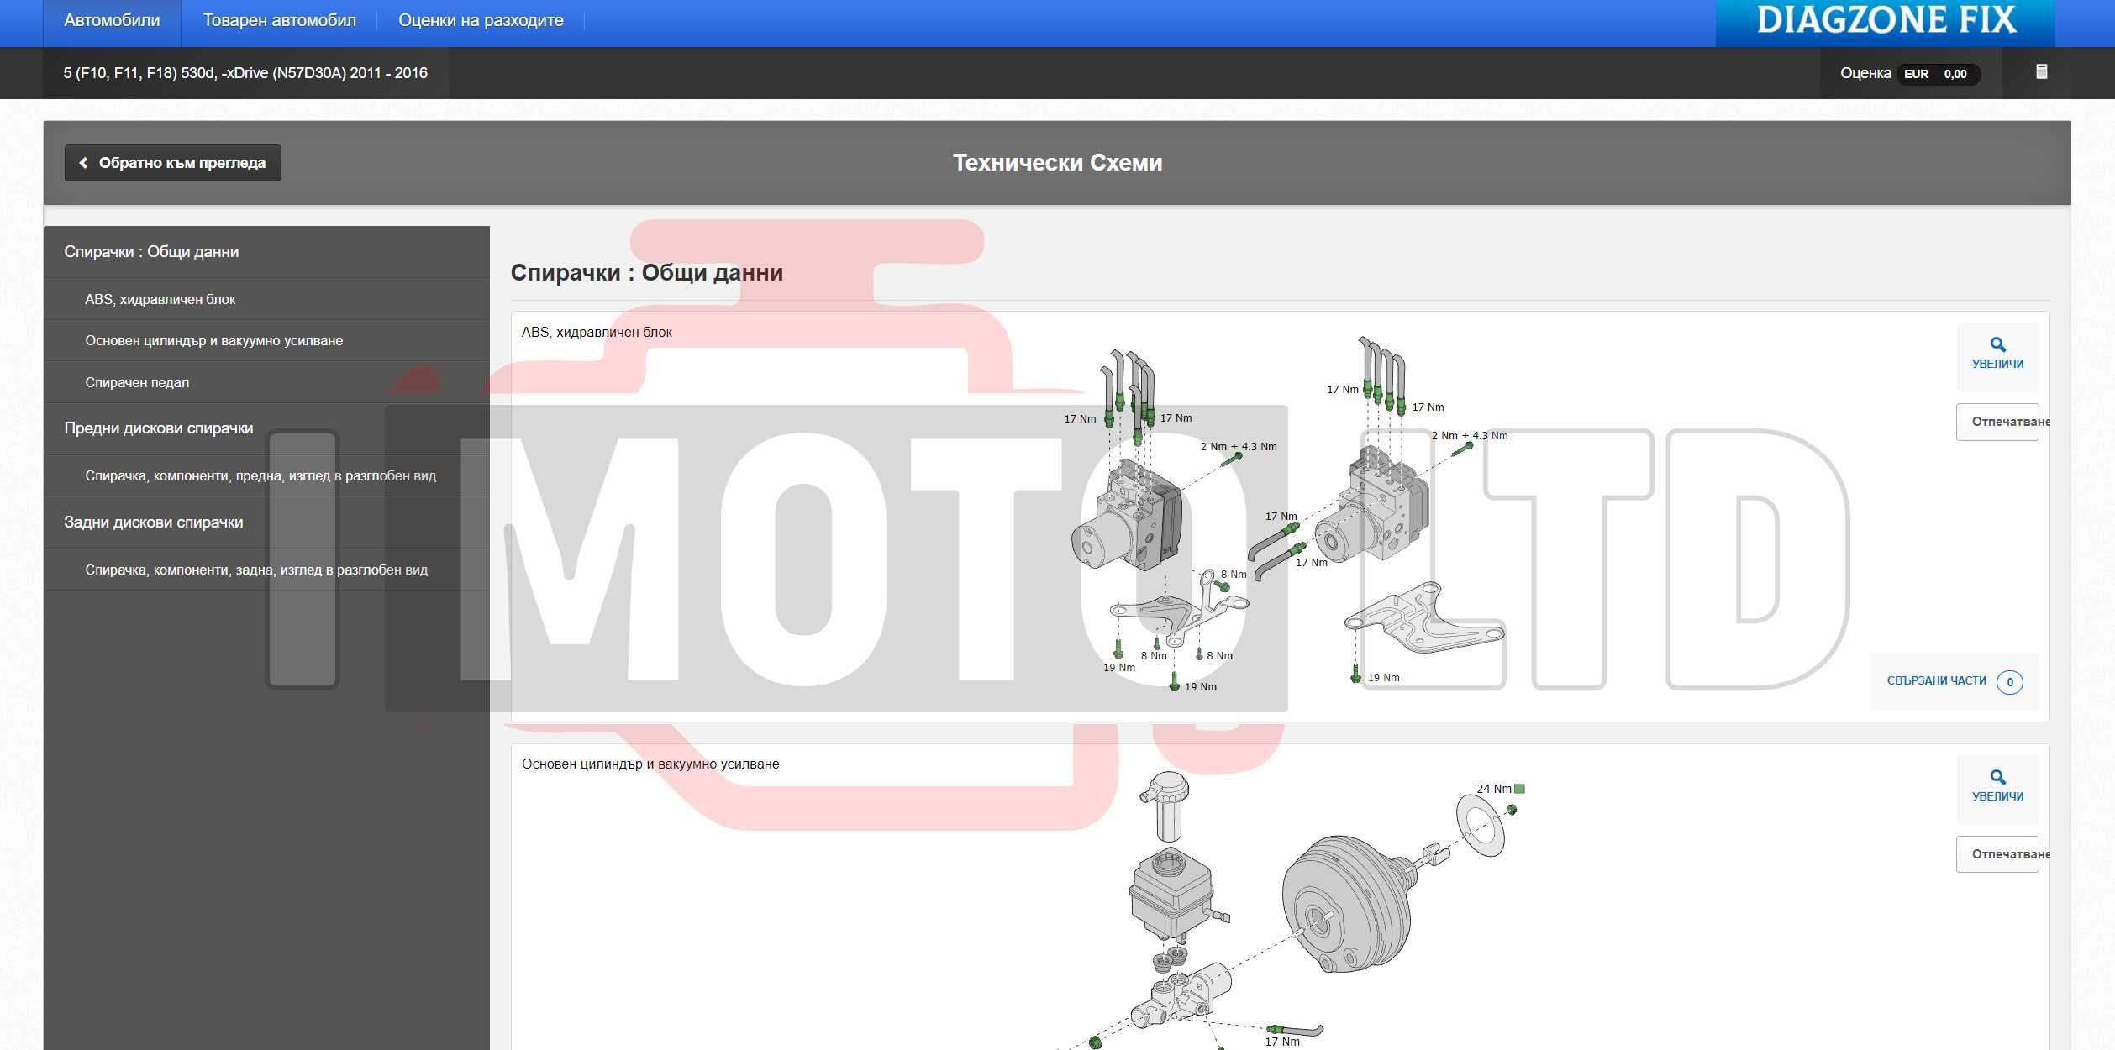The image size is (2115, 1050).
Task: Open the Автомобили tab
Action: pyautogui.click(x=112, y=21)
